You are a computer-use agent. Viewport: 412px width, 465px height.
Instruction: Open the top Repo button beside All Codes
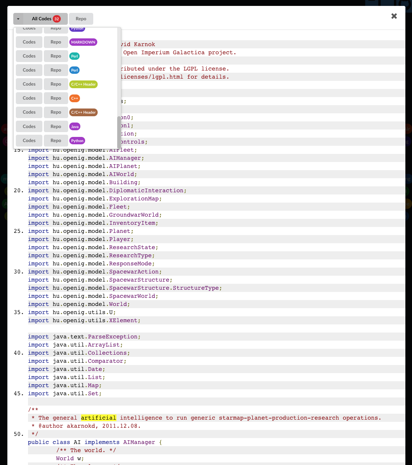[x=81, y=19]
